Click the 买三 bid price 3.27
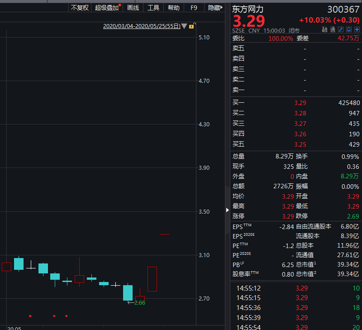Image resolution: width=362 pixels, height=330 pixels. (300, 124)
